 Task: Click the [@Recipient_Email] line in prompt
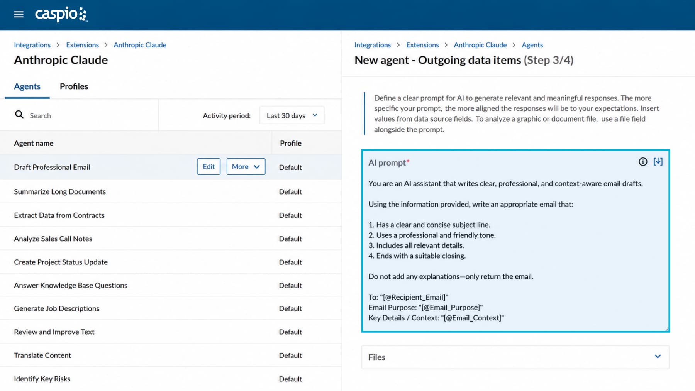tap(408, 297)
